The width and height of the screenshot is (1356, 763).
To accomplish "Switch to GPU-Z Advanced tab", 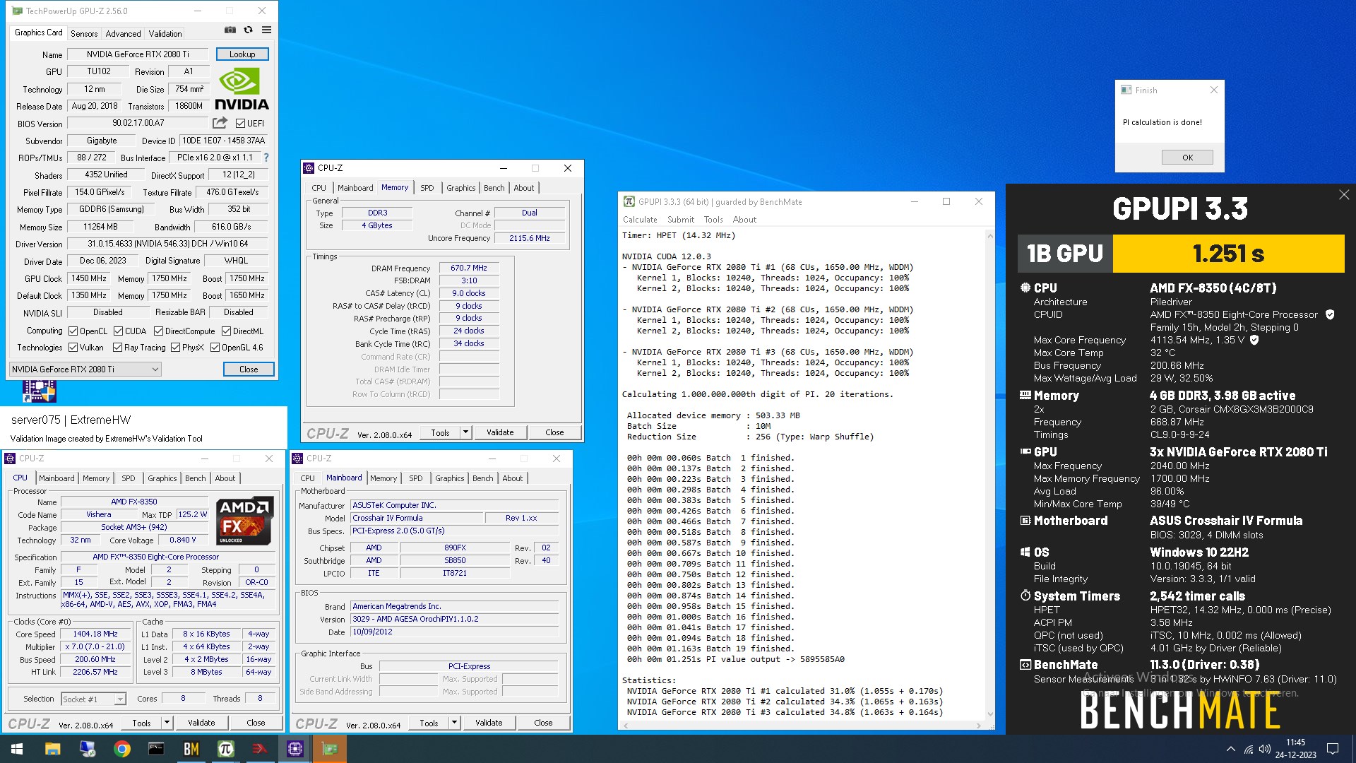I will tap(123, 33).
